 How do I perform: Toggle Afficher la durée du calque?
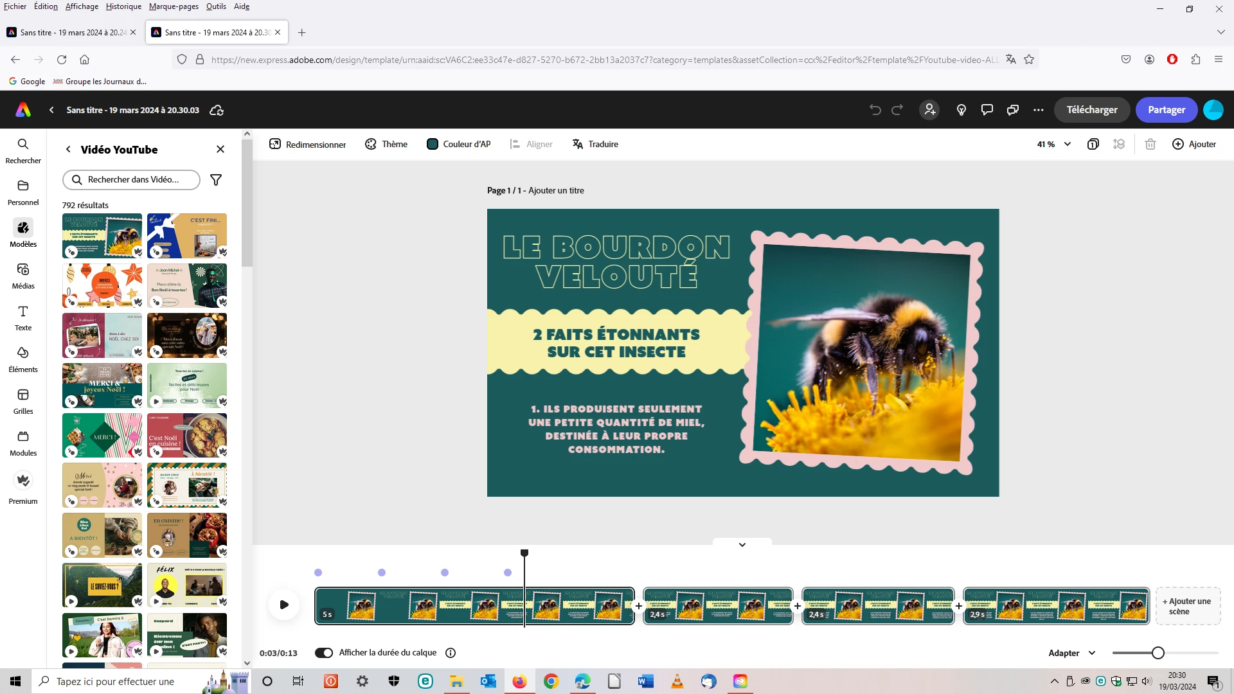[x=324, y=653]
